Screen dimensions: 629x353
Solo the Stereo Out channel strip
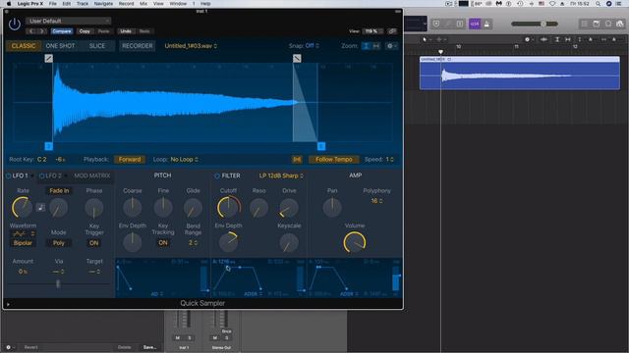point(226,337)
